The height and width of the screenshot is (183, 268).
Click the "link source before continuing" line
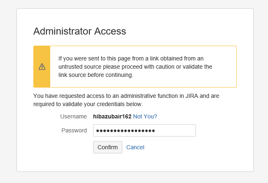point(96,75)
